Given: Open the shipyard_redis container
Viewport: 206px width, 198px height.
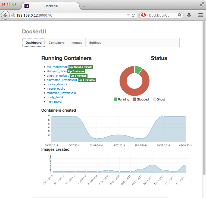Looking at the screenshot, I should pos(57,71).
